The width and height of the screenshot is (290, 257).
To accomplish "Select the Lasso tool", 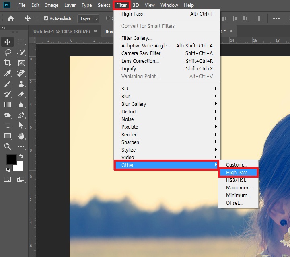I will pyautogui.click(x=8, y=53).
